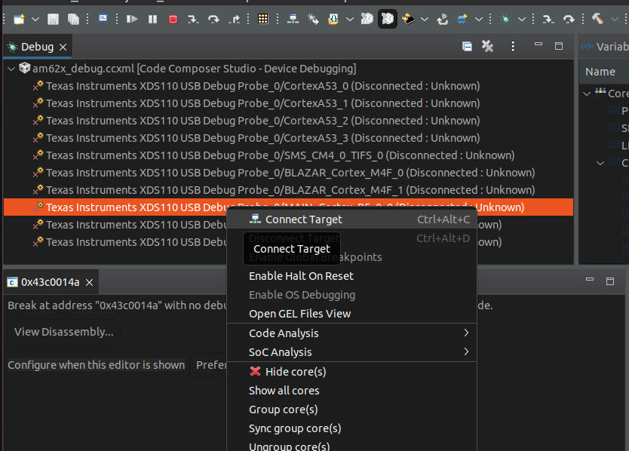The height and width of the screenshot is (451, 629).
Task: Open the dropdown beside the hammer icon
Action: point(614,19)
